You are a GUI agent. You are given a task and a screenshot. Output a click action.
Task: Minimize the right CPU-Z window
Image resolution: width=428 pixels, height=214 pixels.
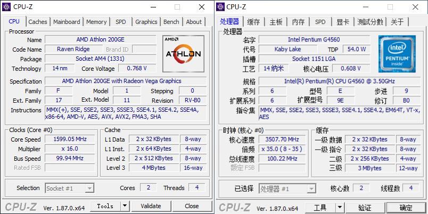click(x=367, y=7)
